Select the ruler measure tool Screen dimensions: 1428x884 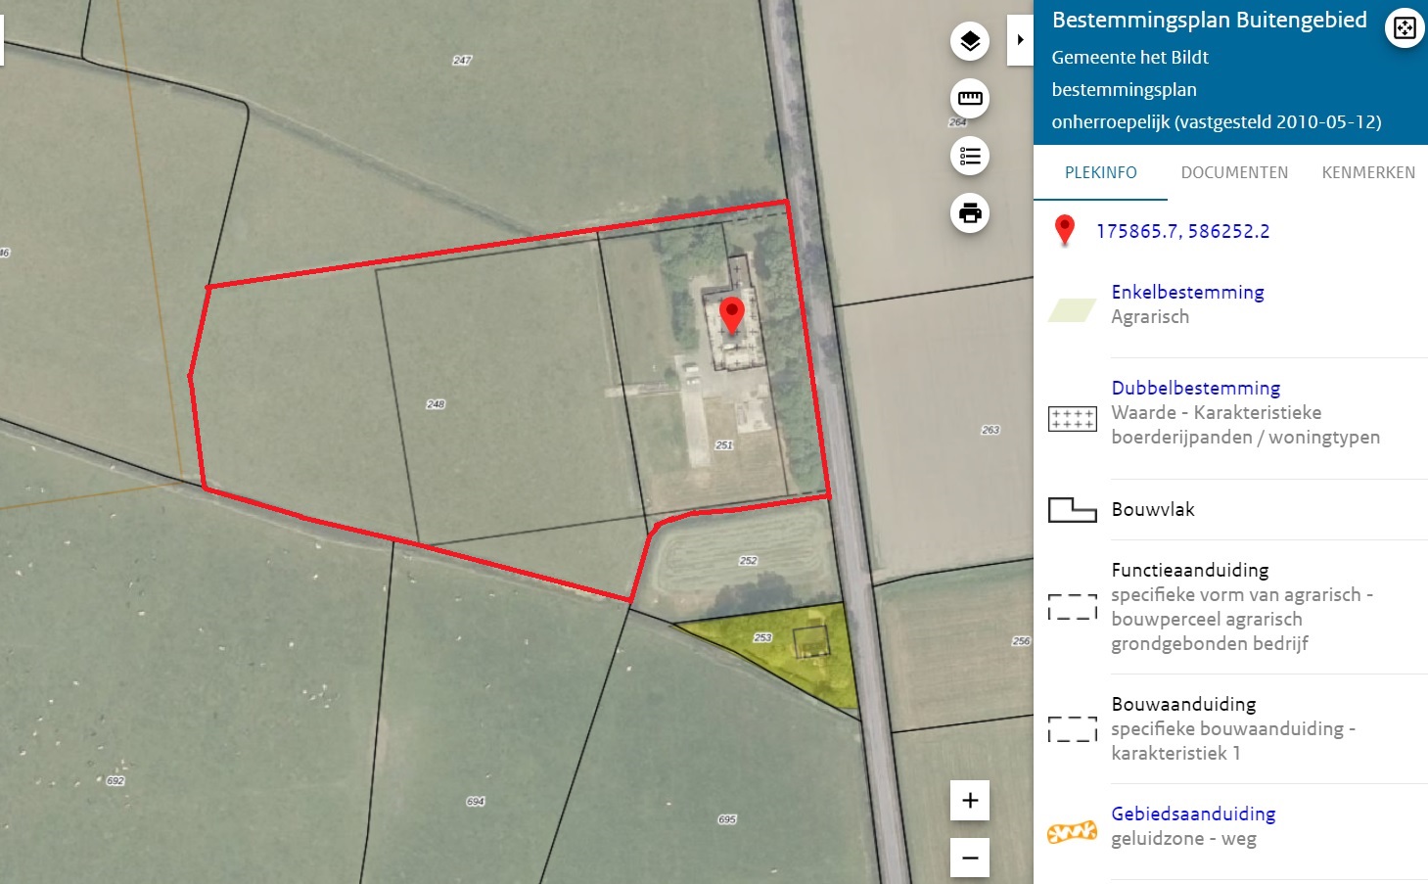pyautogui.click(x=970, y=98)
